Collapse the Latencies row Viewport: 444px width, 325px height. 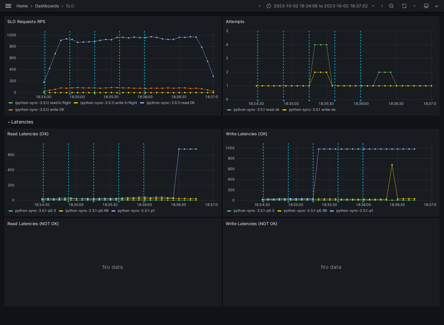9,122
